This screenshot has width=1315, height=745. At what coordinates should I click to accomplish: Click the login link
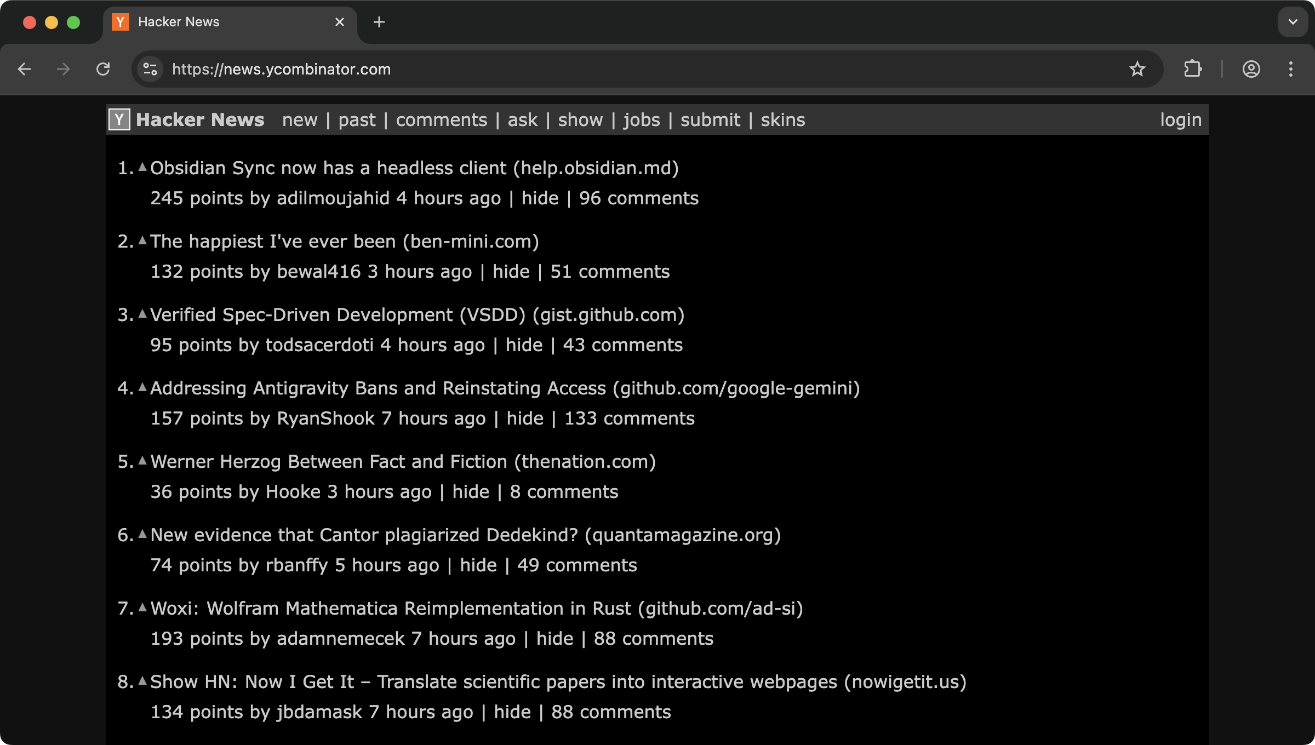tap(1181, 120)
